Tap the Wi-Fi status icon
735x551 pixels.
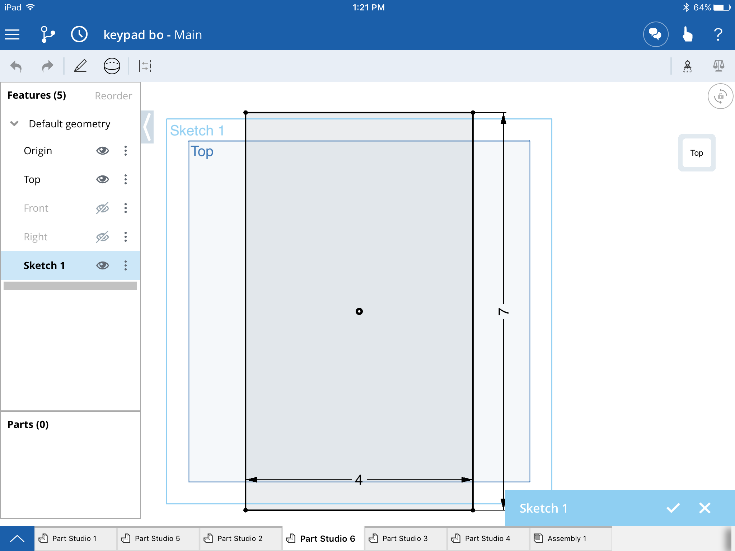(x=31, y=7)
